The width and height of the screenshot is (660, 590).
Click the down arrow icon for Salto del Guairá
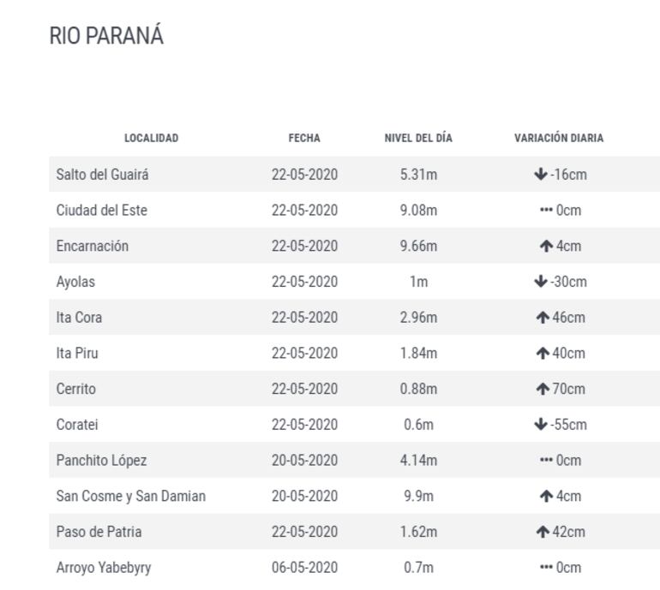540,175
